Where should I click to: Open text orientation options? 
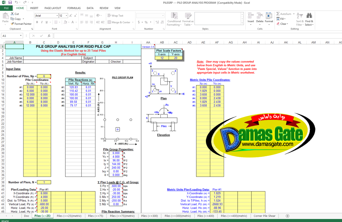tap(99, 16)
